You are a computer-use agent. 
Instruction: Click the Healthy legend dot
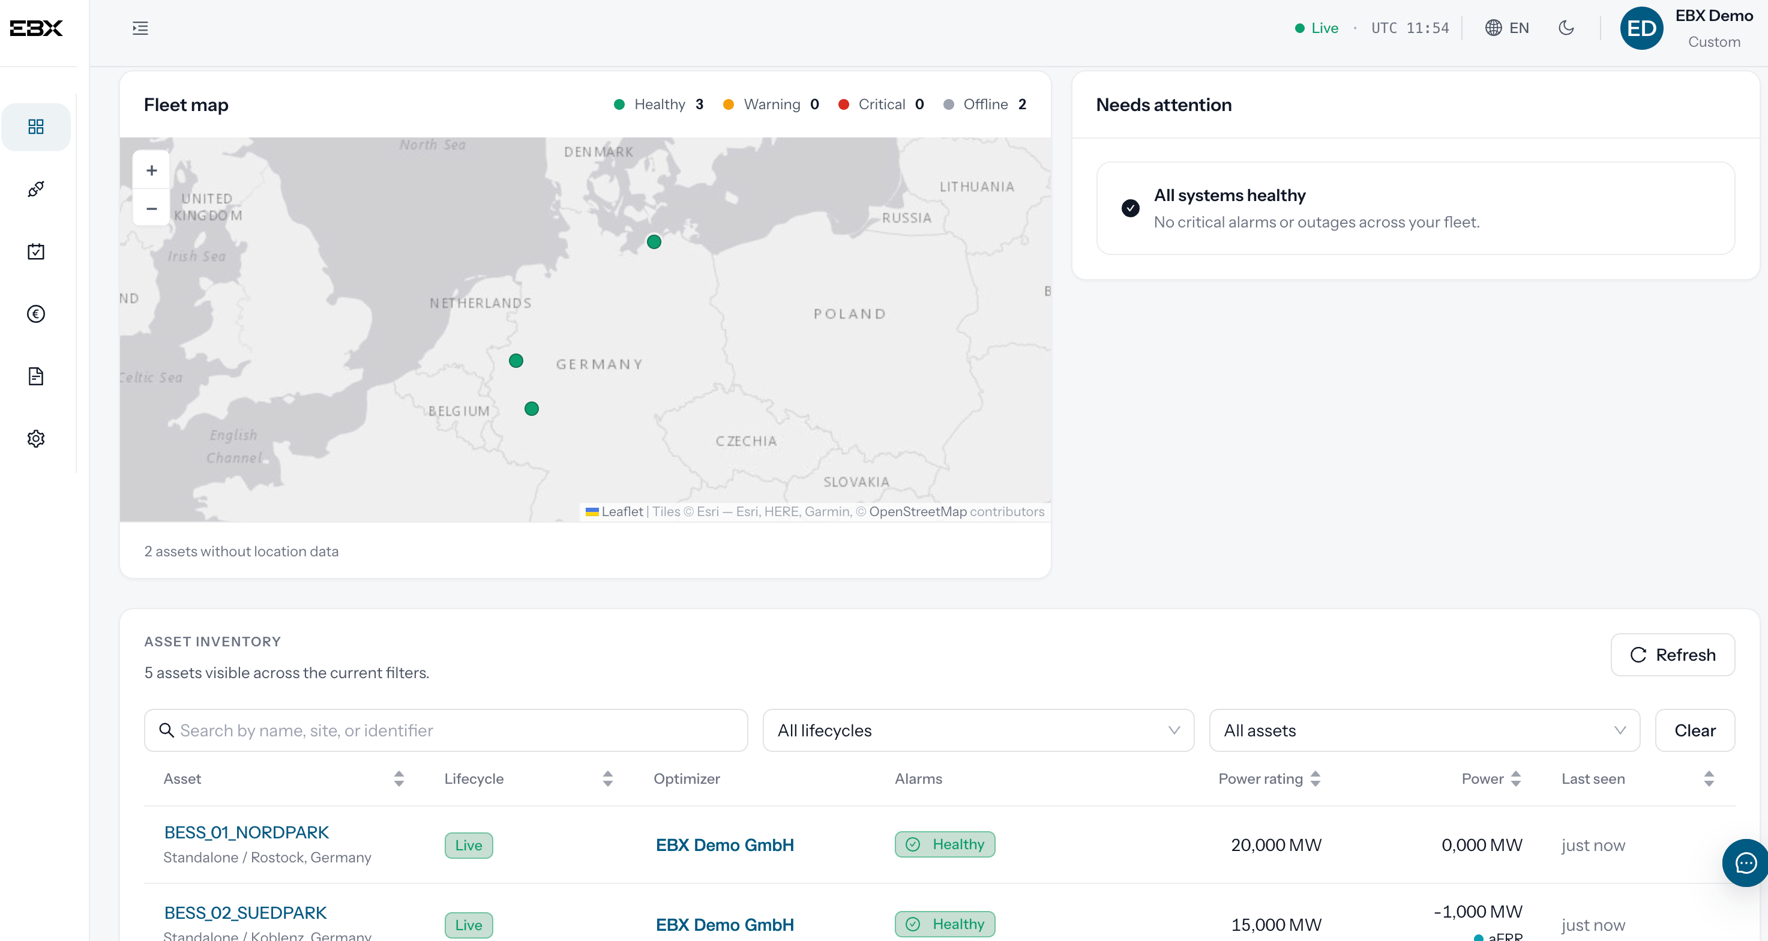pyautogui.click(x=619, y=104)
